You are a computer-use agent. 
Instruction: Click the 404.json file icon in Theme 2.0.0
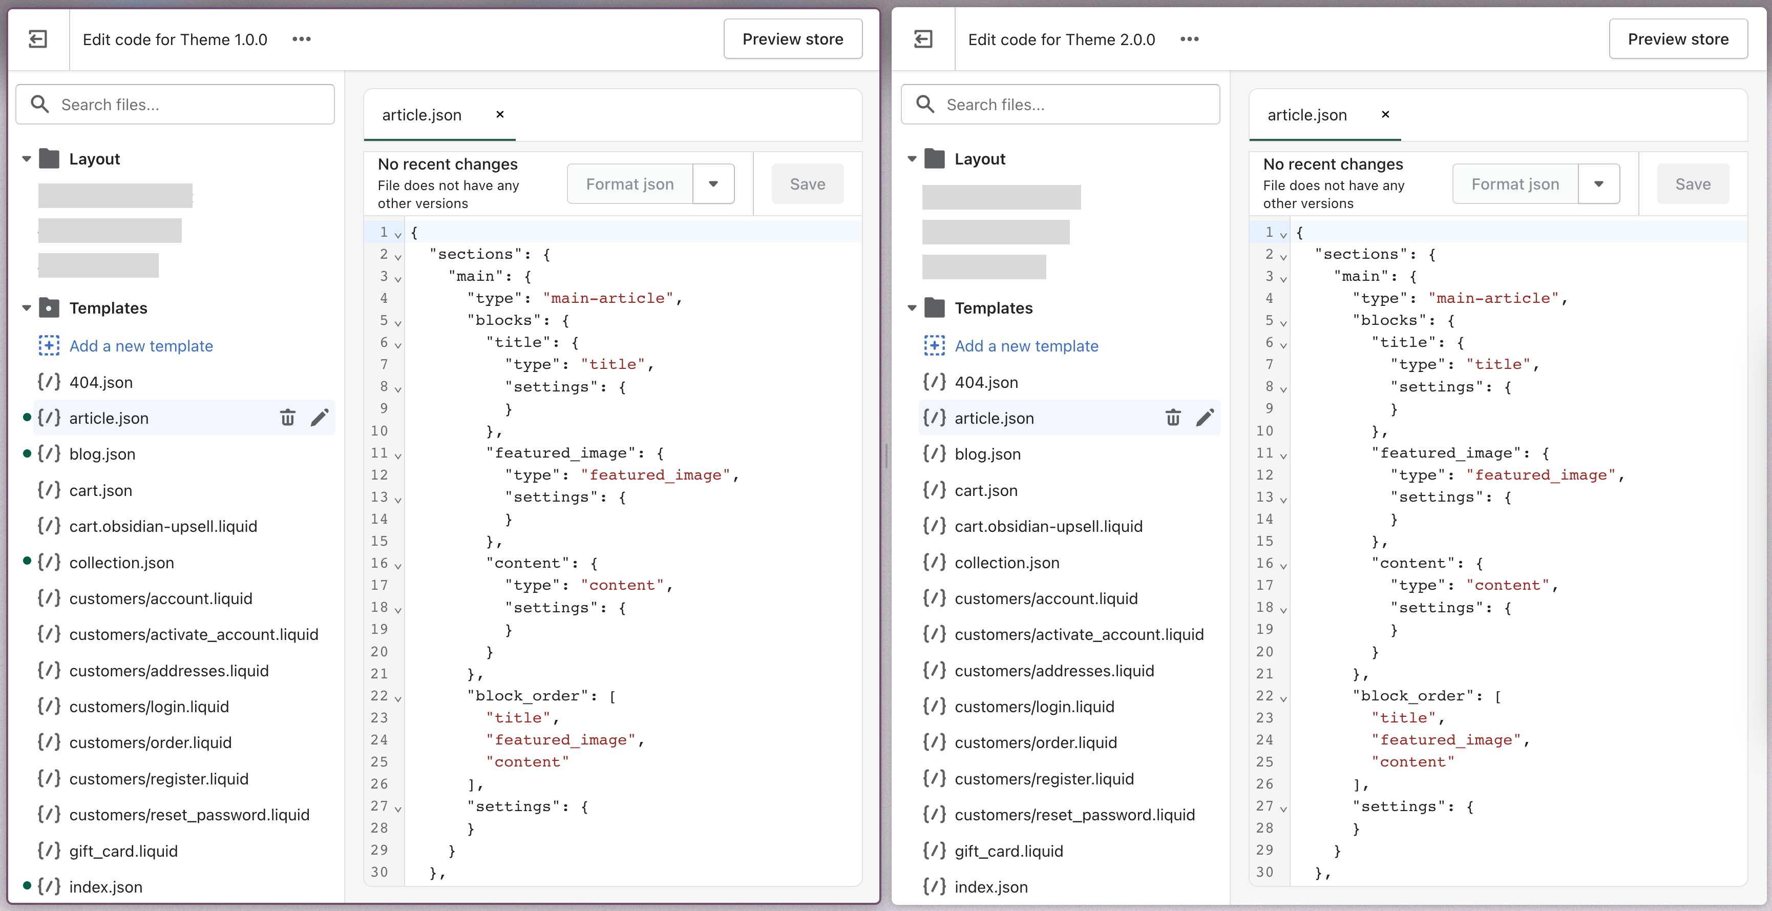pos(934,382)
